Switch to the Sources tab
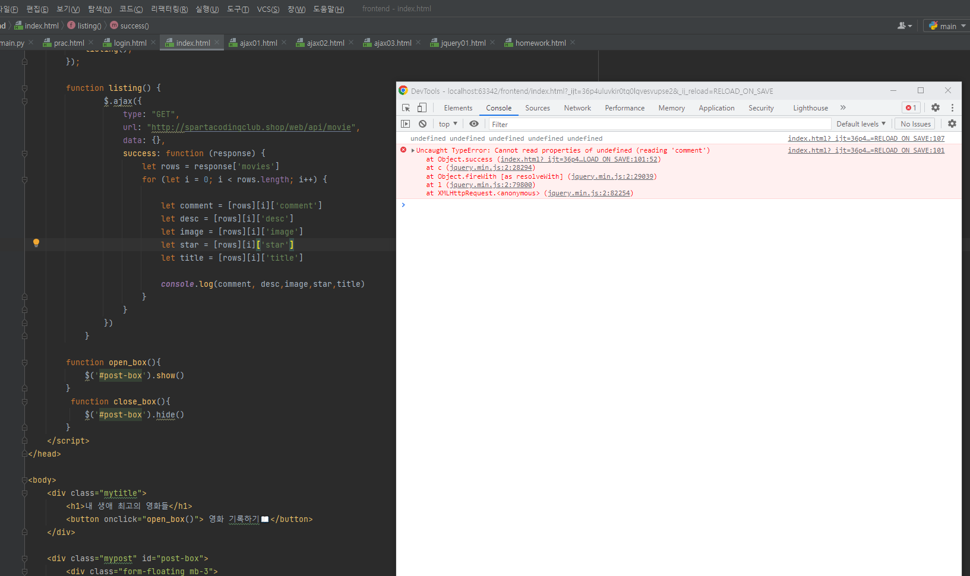Viewport: 970px width, 576px height. pos(538,108)
